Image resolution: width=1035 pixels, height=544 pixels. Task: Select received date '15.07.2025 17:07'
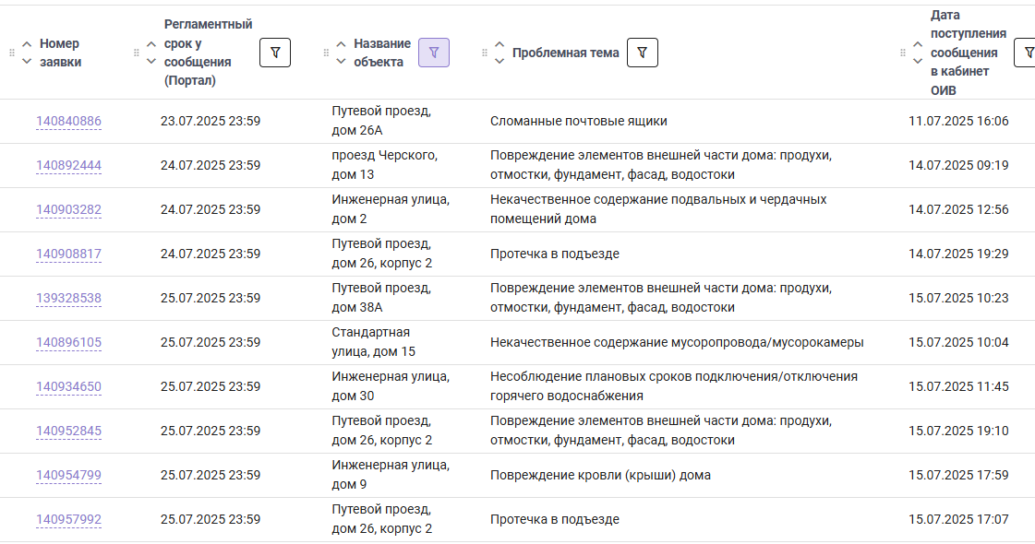958,519
